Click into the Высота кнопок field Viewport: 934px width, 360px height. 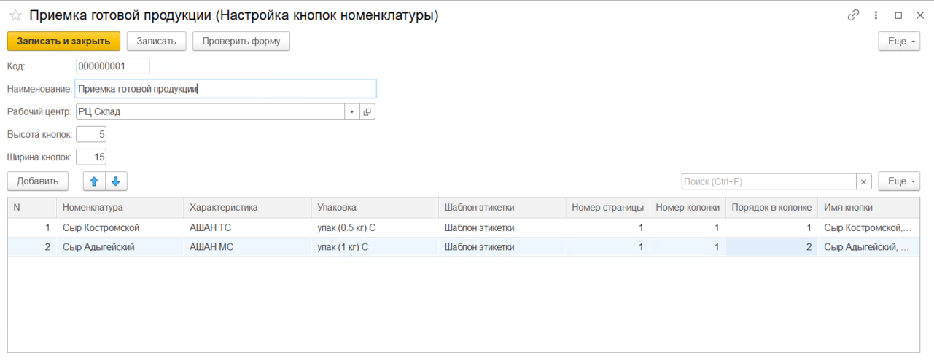[91, 135]
